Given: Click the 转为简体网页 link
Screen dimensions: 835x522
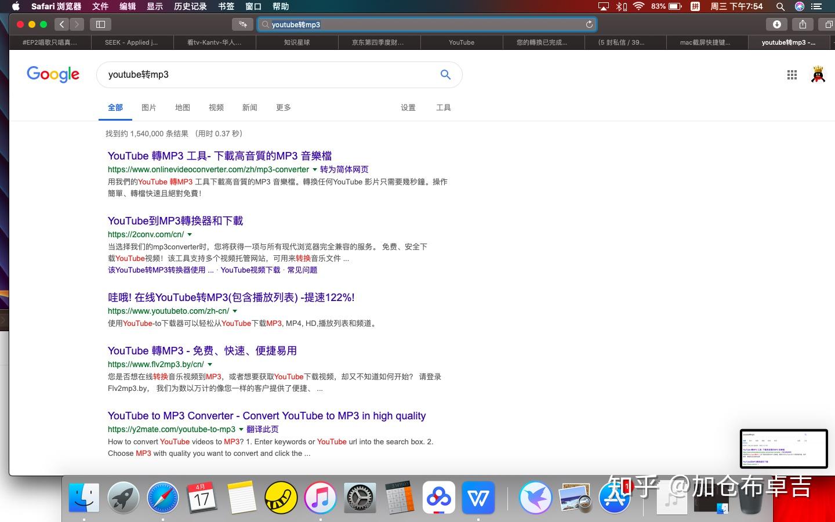Looking at the screenshot, I should (344, 169).
